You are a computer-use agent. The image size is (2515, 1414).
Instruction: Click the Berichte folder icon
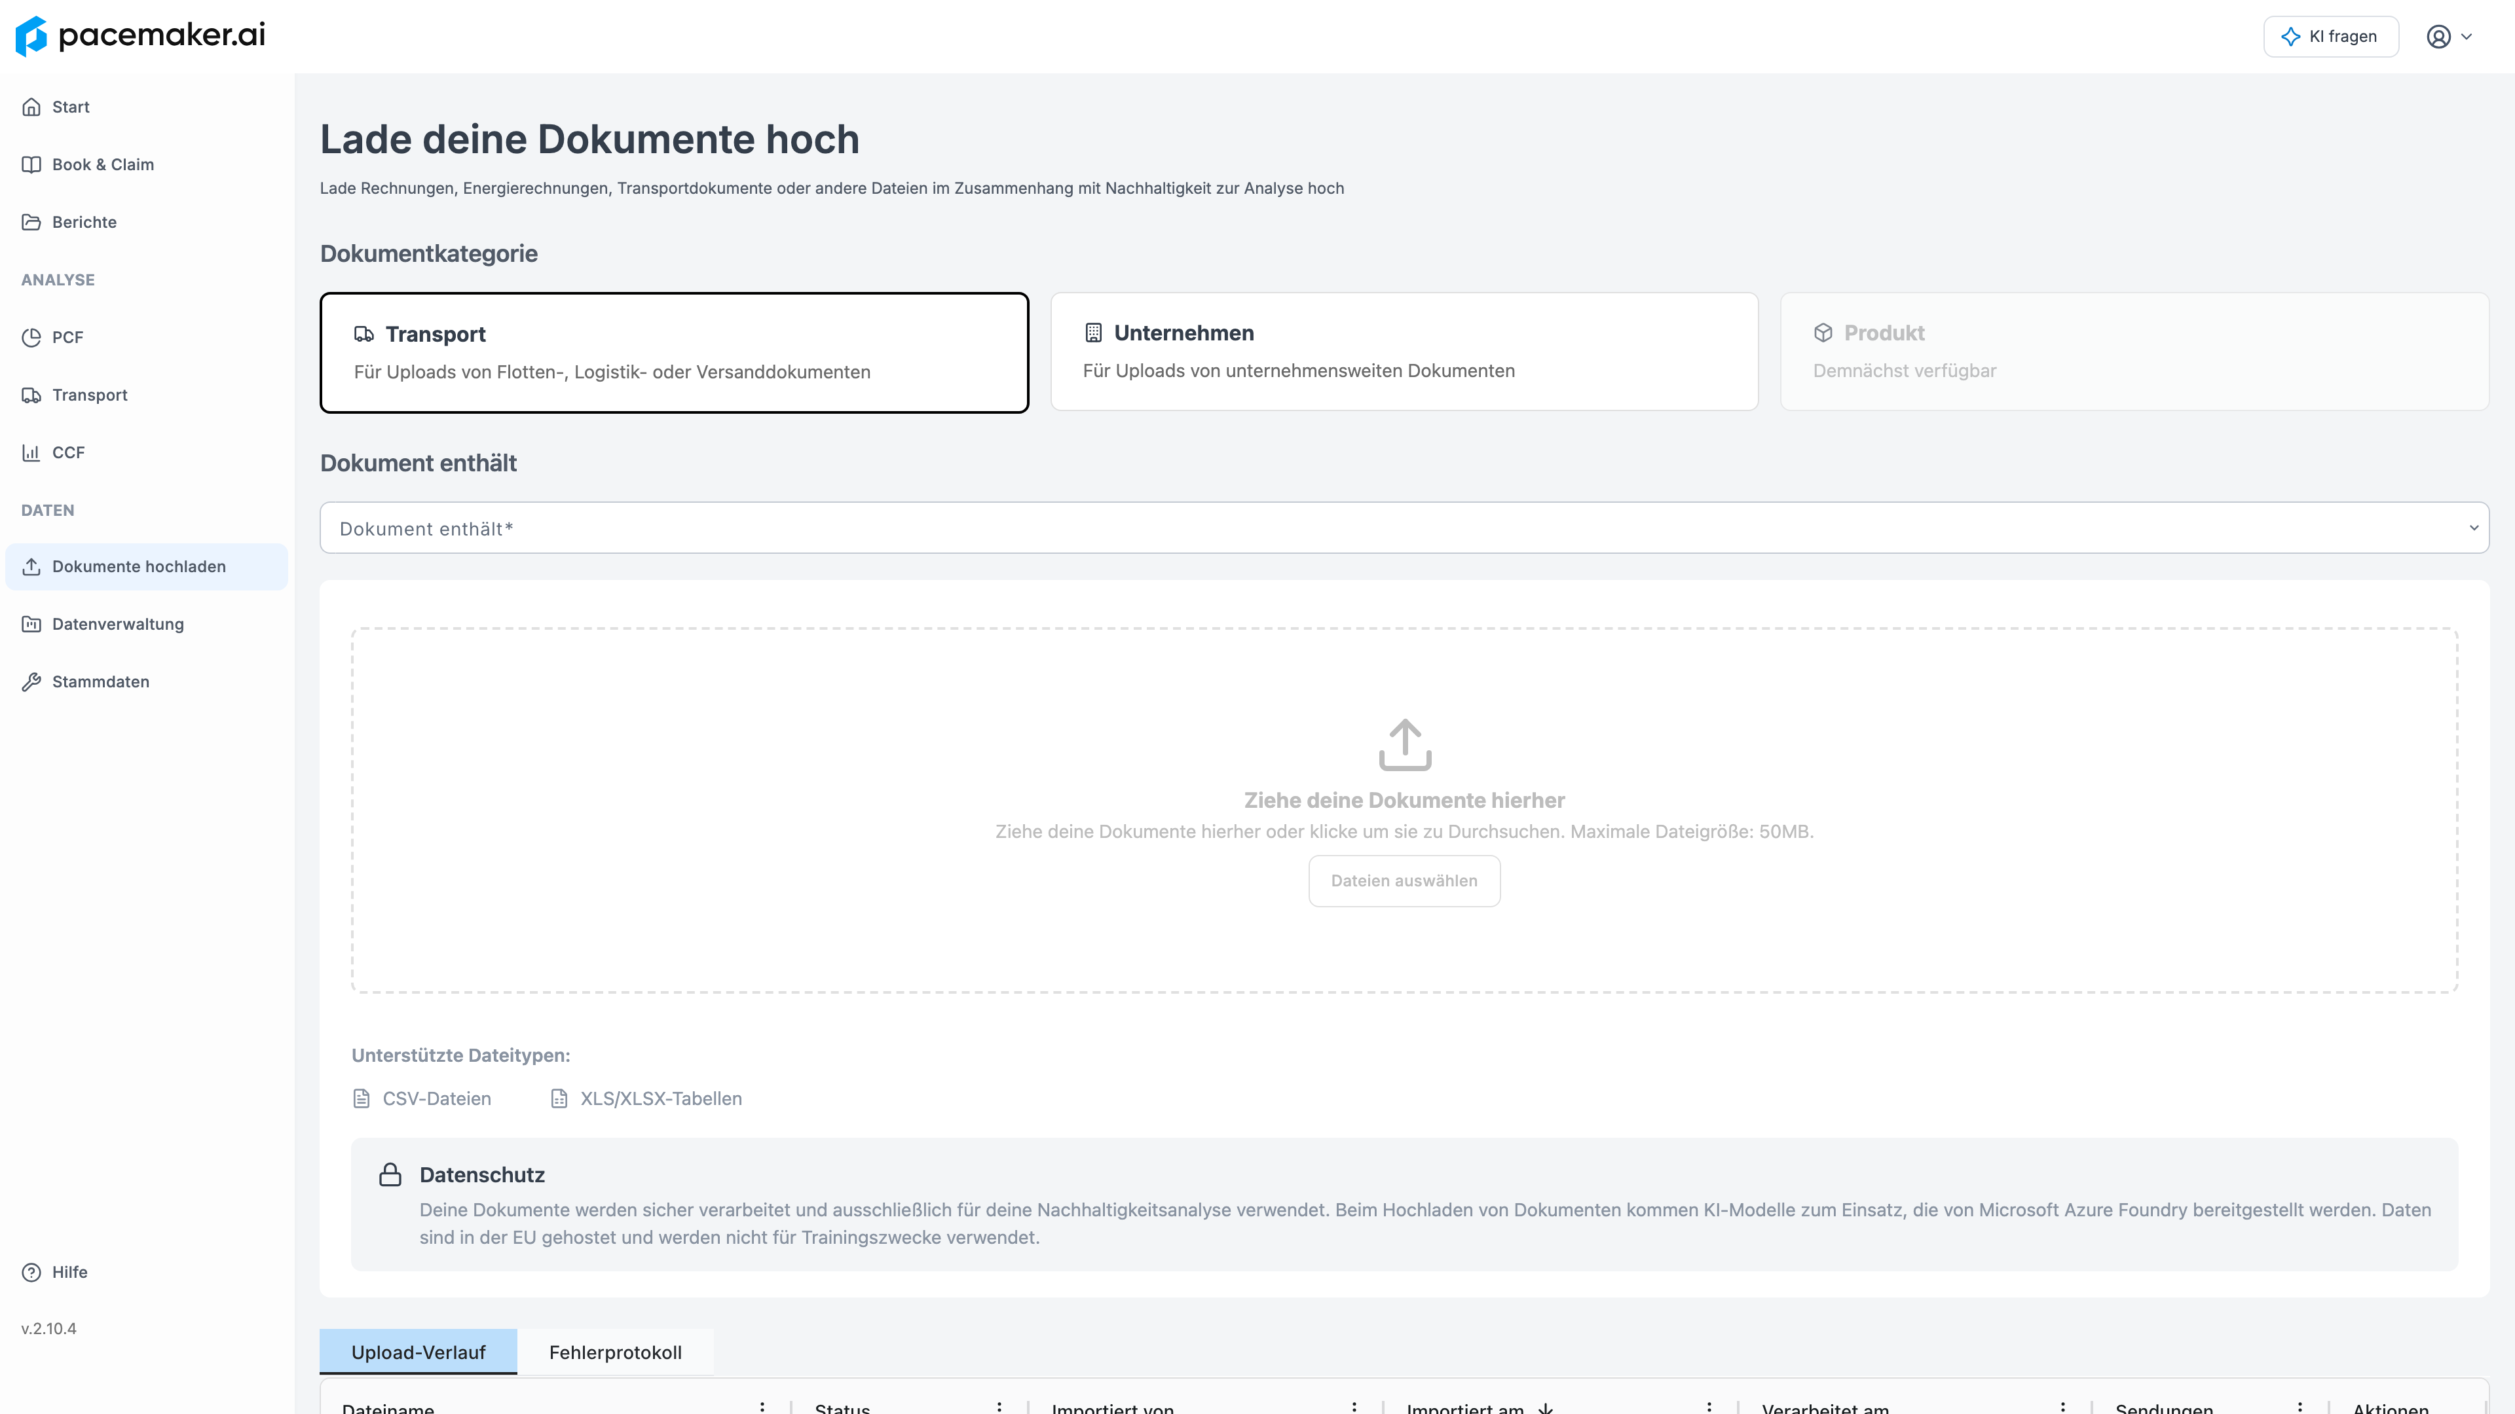31,223
